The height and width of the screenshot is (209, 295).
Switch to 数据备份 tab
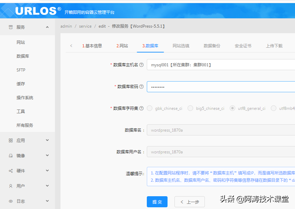click(212, 46)
